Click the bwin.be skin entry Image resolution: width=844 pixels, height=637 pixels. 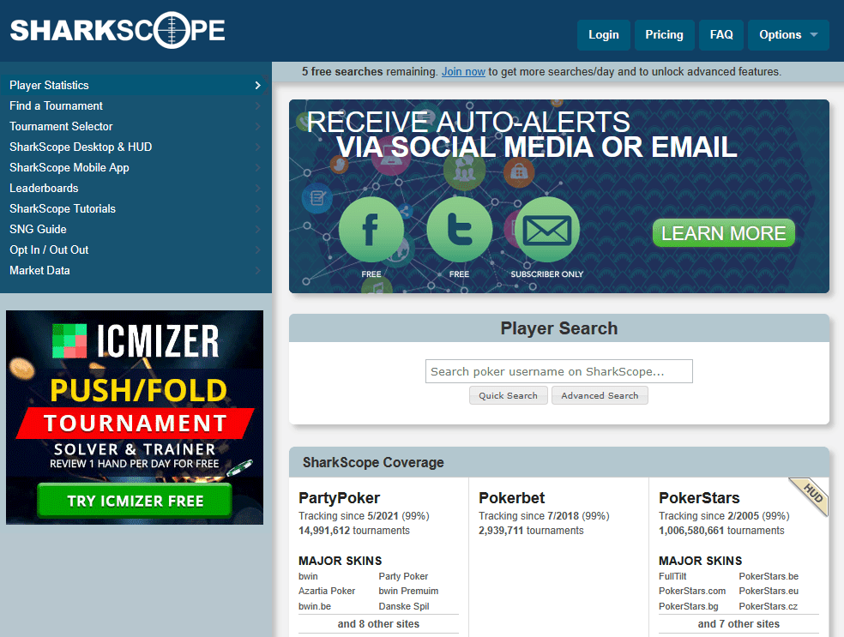(314, 606)
